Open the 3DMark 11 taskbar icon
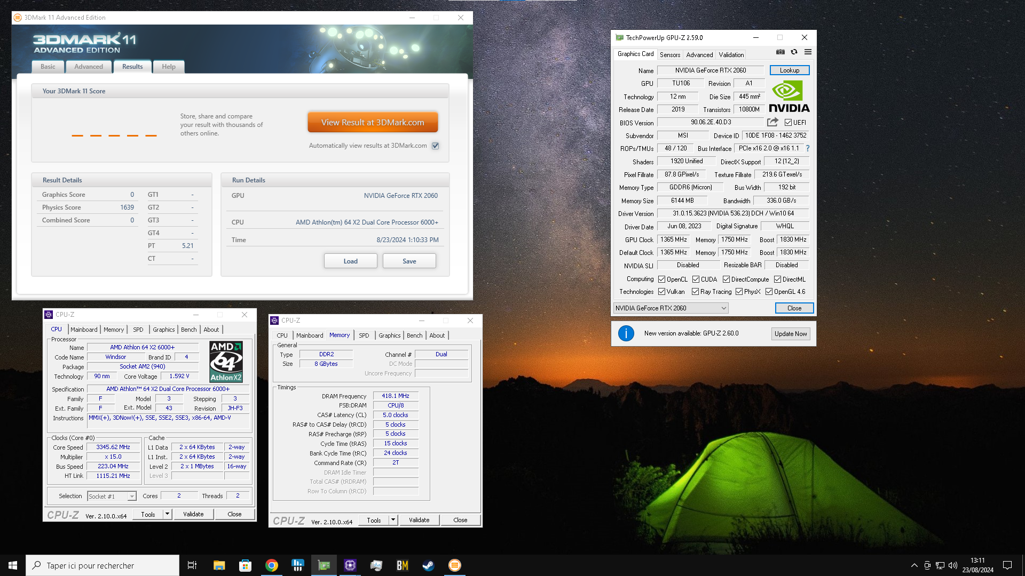Screen dimensions: 1025x576 (x=455, y=565)
